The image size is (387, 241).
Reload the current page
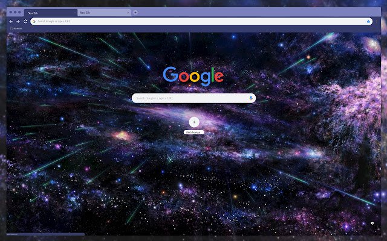point(25,22)
